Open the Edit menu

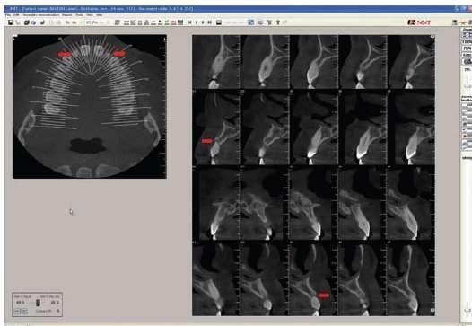pyautogui.click(x=16, y=14)
